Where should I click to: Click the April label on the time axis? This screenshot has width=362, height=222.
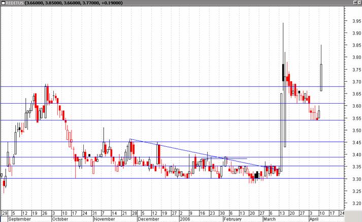pyautogui.click(x=314, y=219)
